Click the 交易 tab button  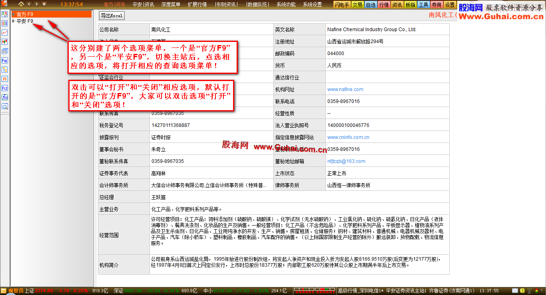coord(358,5)
